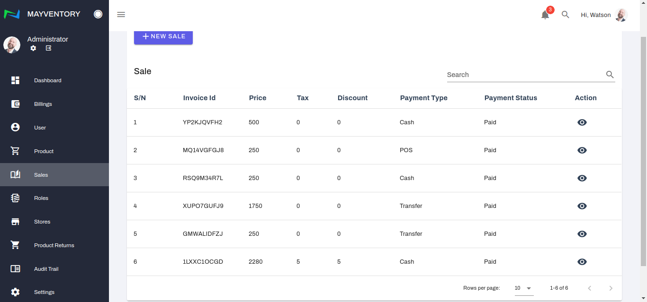Open Product Returns in the sidebar

tap(54, 245)
